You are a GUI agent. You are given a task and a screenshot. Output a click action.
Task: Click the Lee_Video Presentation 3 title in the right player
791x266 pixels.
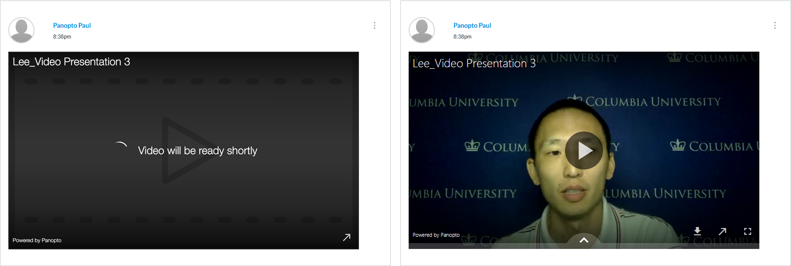click(x=474, y=63)
